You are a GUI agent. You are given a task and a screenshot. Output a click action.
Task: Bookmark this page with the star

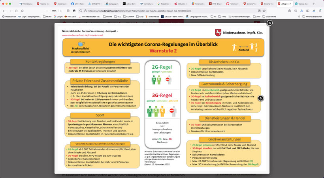point(264,11)
